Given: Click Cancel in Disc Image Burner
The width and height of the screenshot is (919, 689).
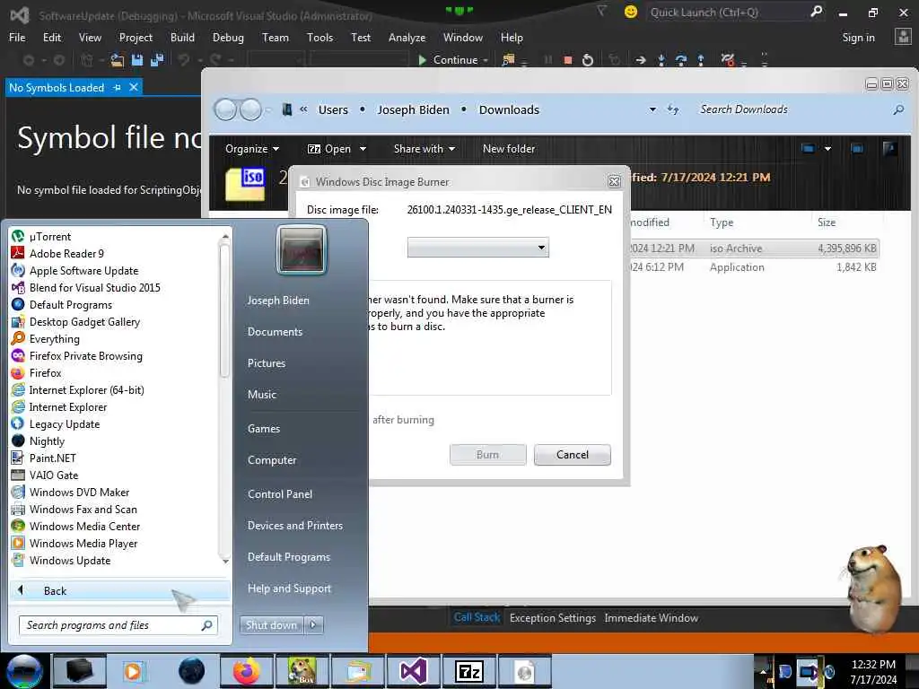Looking at the screenshot, I should coord(572,455).
